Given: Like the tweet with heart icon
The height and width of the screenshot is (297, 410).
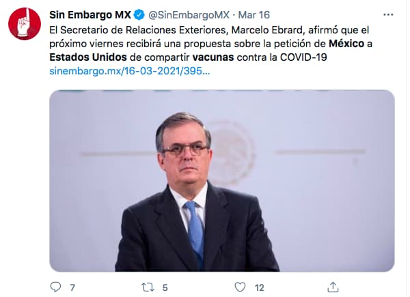Looking at the screenshot, I should (x=240, y=287).
